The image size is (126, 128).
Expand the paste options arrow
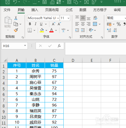(x=8, y=30)
